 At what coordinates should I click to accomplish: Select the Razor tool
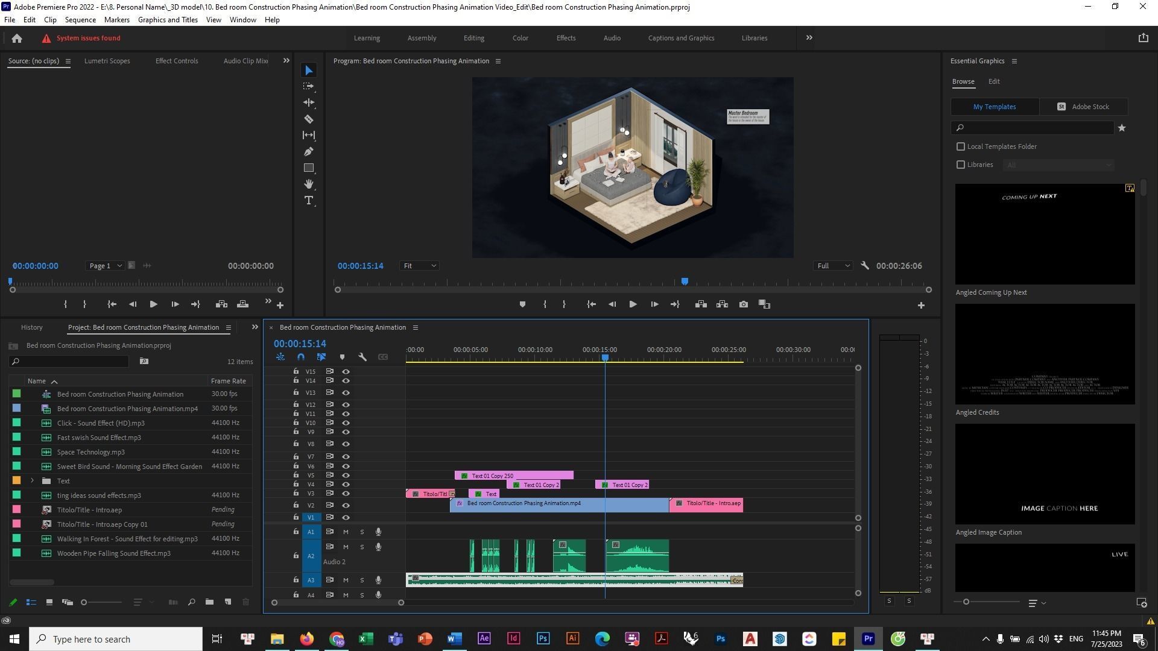click(x=308, y=119)
